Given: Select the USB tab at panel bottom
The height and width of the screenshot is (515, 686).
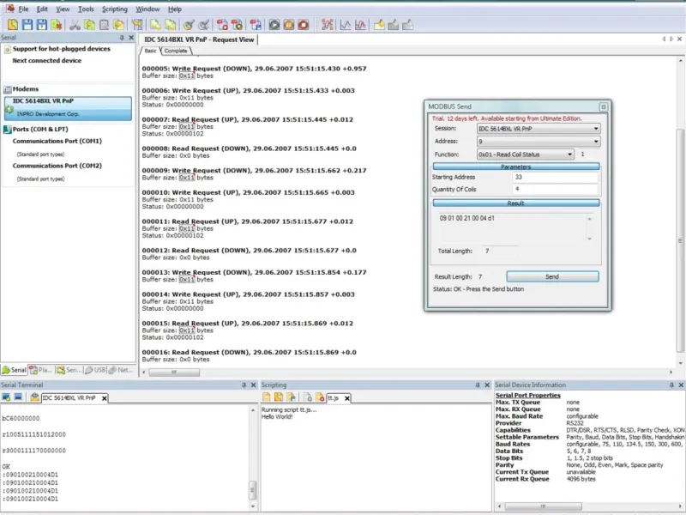Looking at the screenshot, I should (x=96, y=370).
